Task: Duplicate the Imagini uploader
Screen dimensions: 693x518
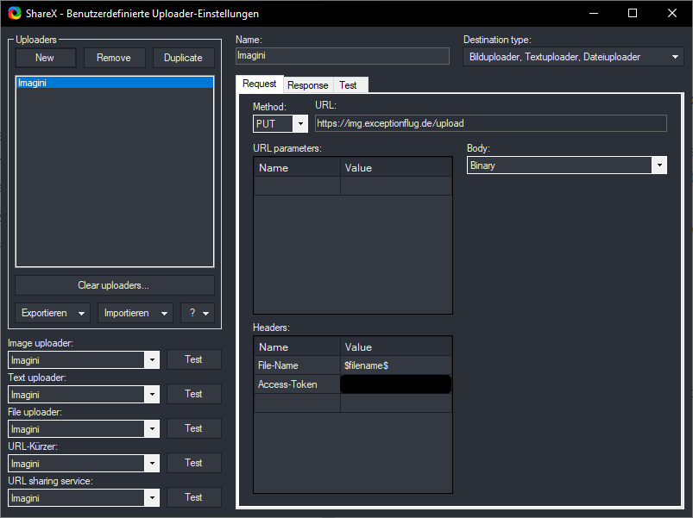Action: coord(183,57)
